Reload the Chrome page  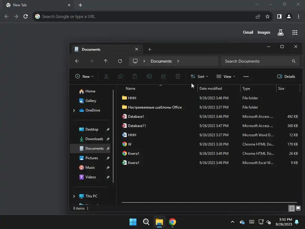pyautogui.click(x=26, y=16)
